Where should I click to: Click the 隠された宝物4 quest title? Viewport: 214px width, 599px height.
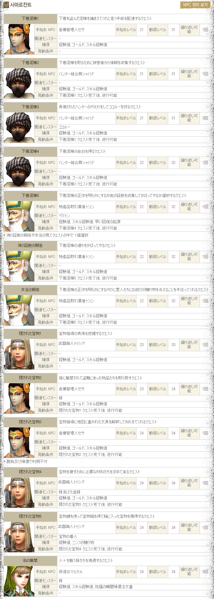tap(30, 472)
